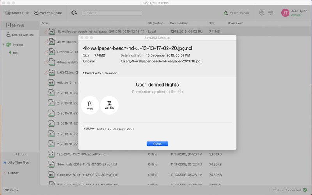Sort by Size column header
Viewport: 312px width, 195px height.
click(211, 23)
